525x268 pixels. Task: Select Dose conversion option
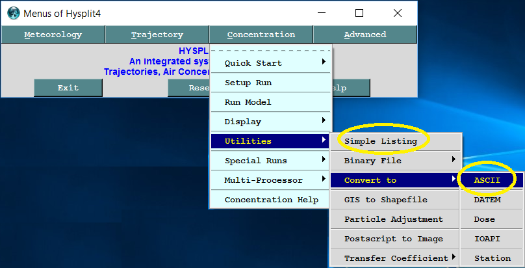pos(491,219)
